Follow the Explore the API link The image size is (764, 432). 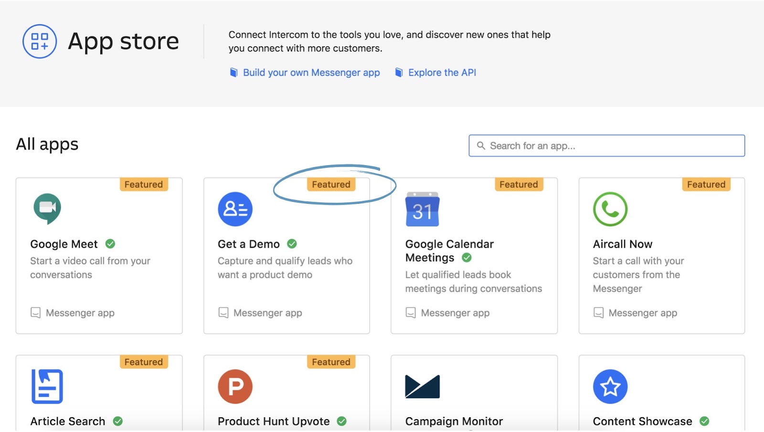click(442, 73)
